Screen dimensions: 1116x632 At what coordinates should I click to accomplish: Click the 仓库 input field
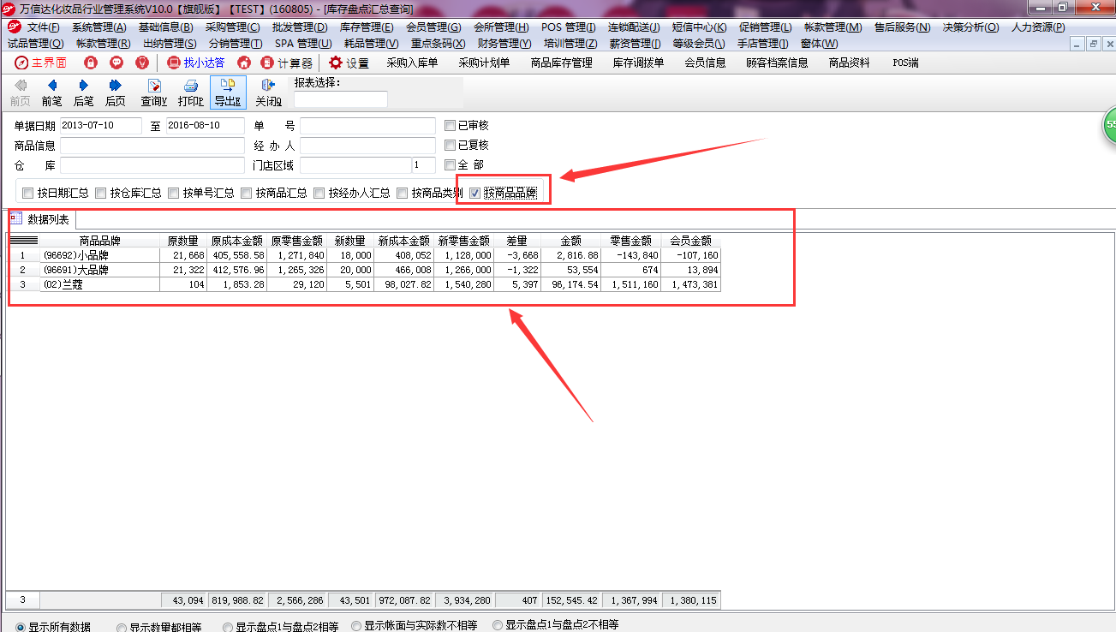[152, 164]
